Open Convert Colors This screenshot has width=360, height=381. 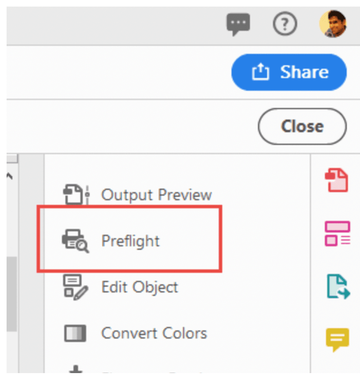point(135,333)
